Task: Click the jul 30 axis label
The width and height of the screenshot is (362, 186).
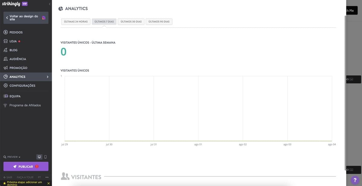Action: [x=109, y=145]
